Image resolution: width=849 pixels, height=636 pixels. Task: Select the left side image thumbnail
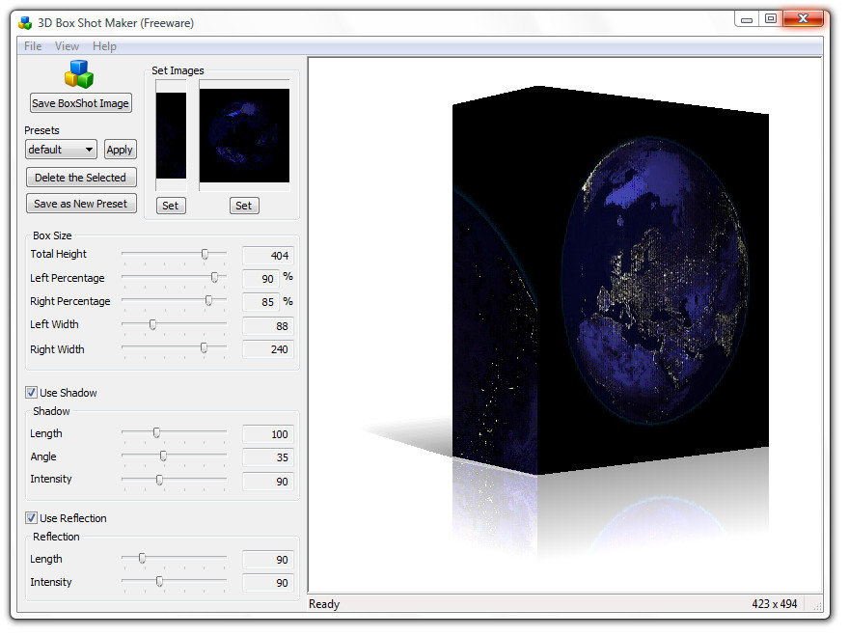(x=171, y=135)
